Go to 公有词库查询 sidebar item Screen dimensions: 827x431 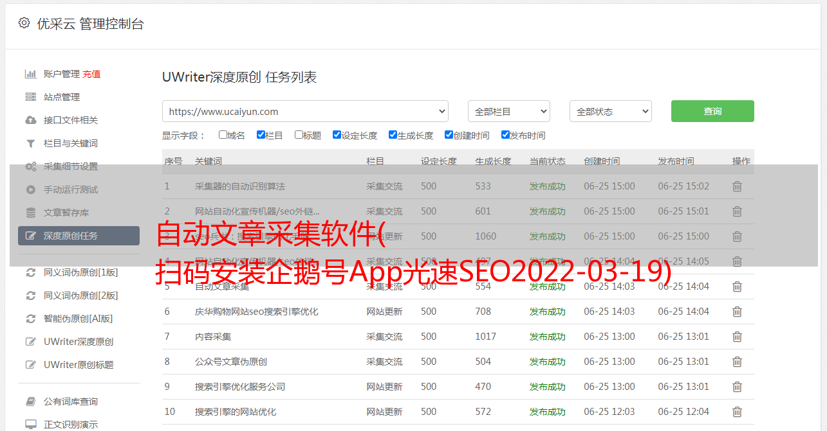(71, 401)
